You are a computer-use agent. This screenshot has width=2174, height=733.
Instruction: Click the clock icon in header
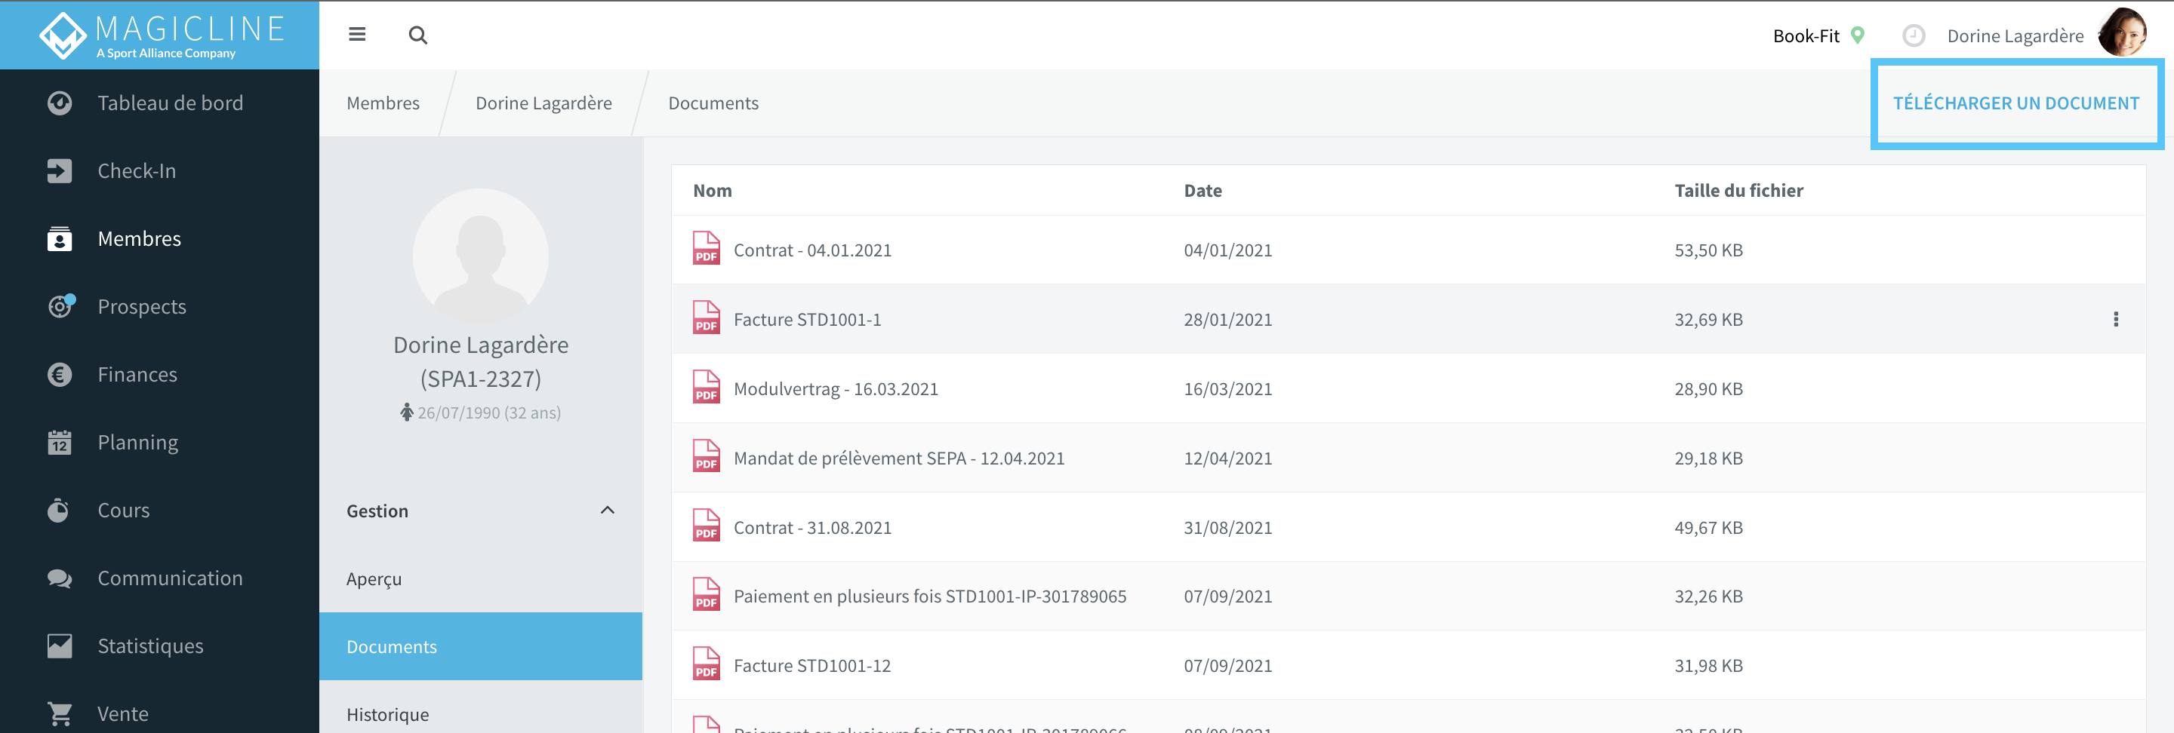click(x=1914, y=35)
